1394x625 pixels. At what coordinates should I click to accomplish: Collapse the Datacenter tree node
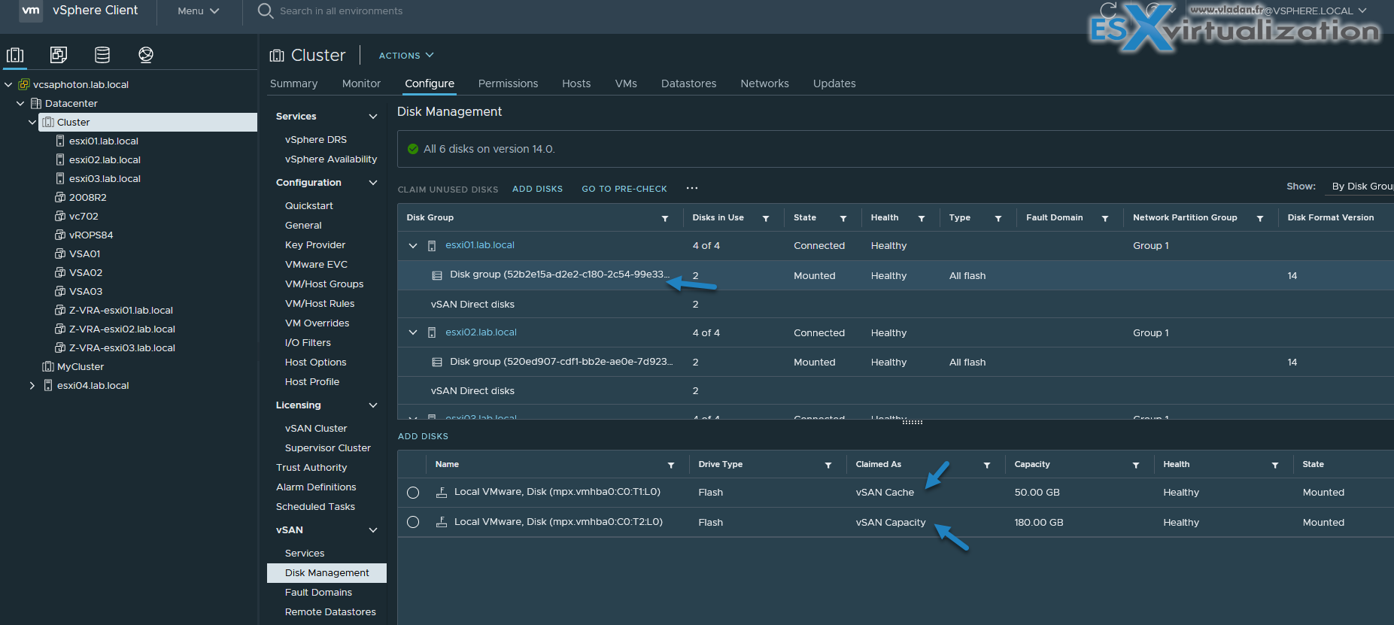(20, 103)
